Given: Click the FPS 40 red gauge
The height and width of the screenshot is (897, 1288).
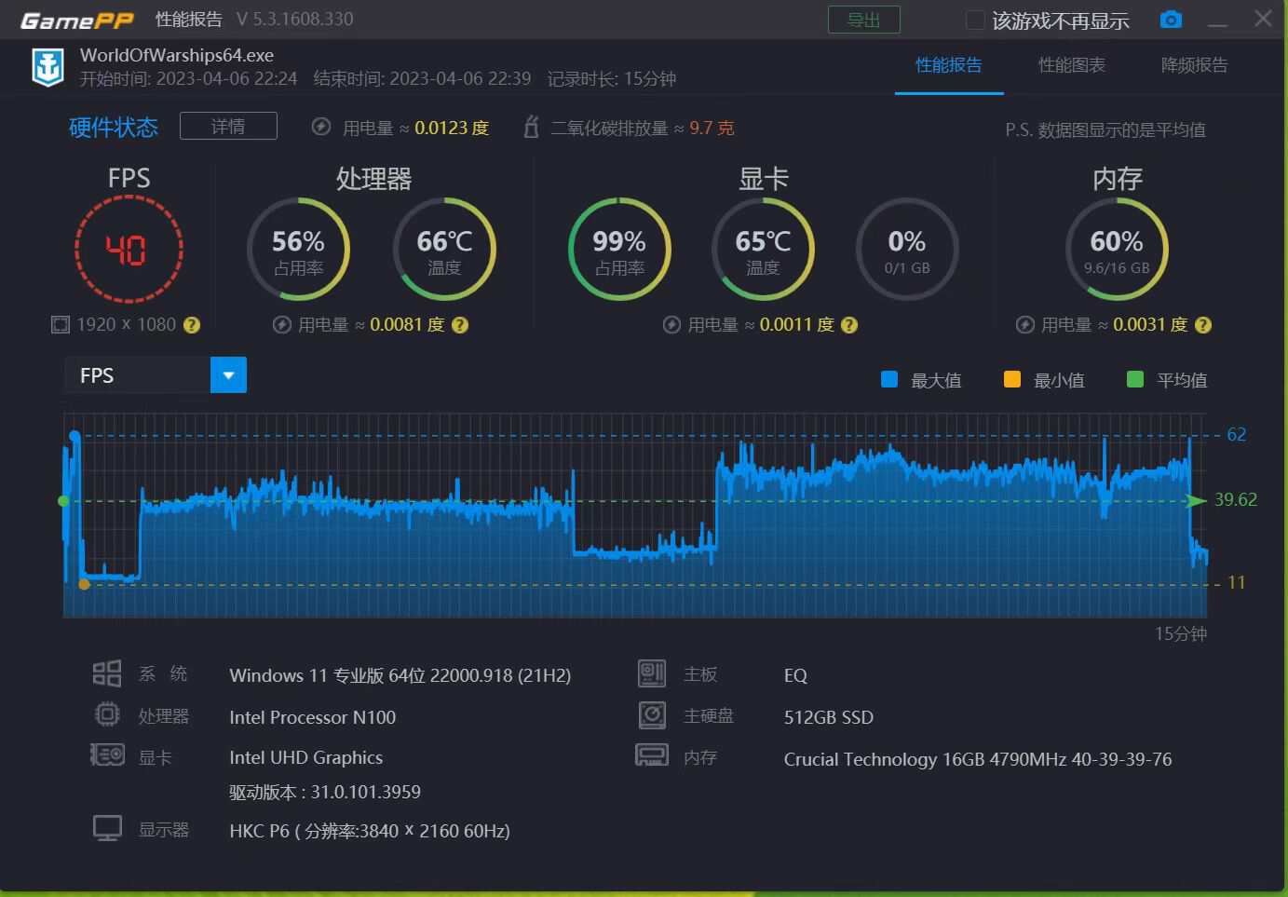Looking at the screenshot, I should pyautogui.click(x=129, y=249).
